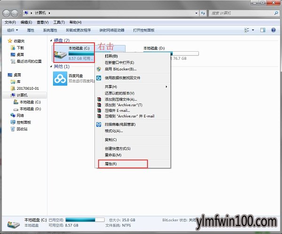Open the 工具(T) menu in menu bar
The width and height of the screenshot is (282, 234).
pyautogui.click(x=59, y=22)
